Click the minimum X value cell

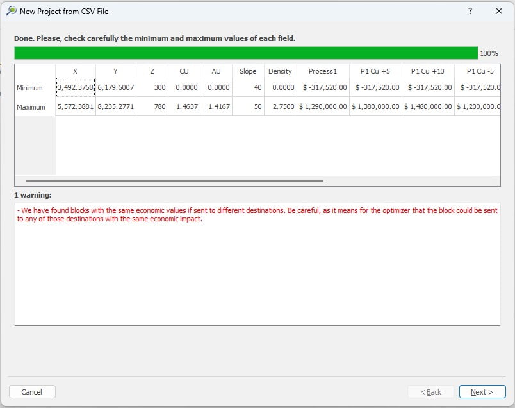[76, 87]
